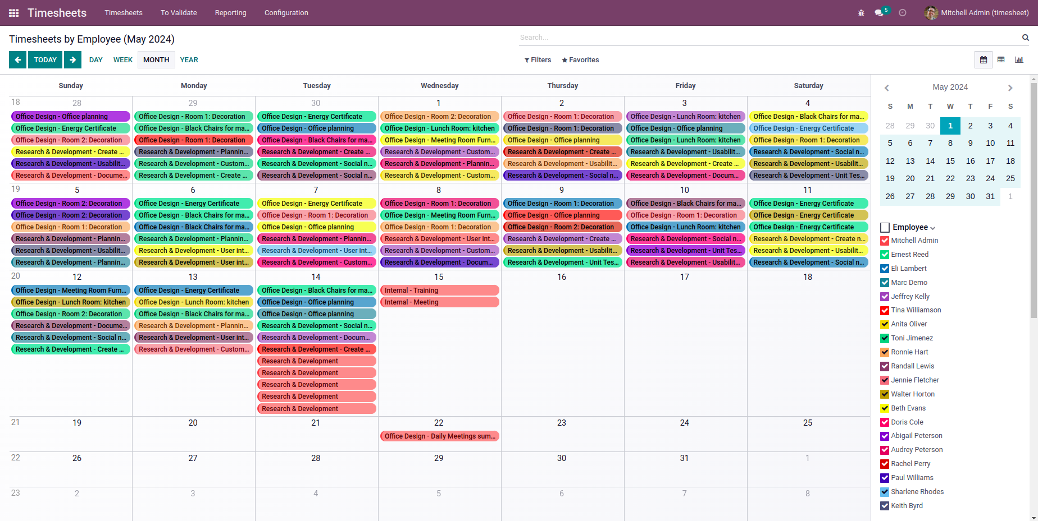
Task: Open Internal - Meeting entry on May 15
Action: [440, 302]
